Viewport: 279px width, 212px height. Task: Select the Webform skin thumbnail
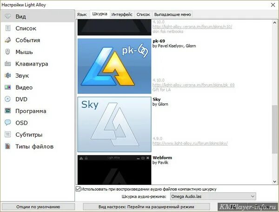tap(114, 170)
